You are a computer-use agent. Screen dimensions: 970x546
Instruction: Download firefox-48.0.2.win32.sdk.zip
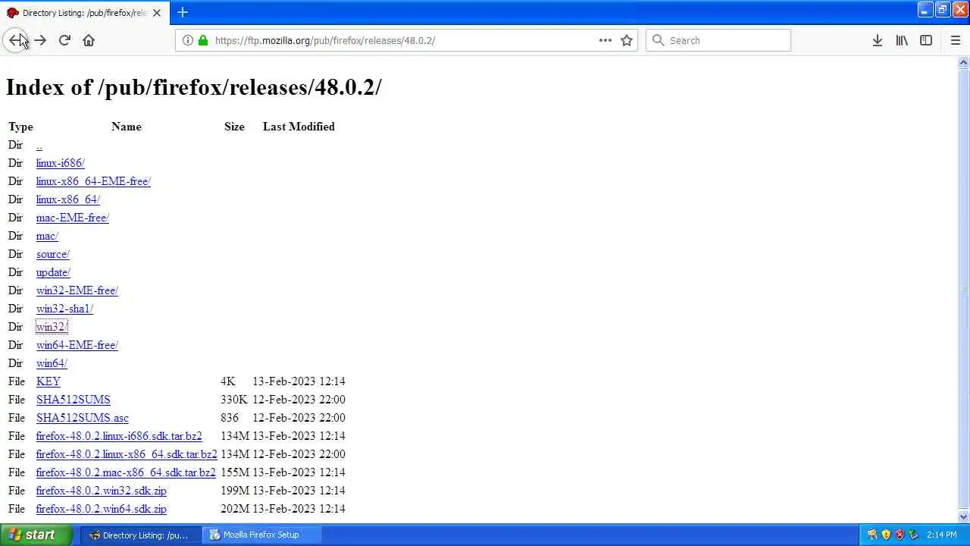click(x=101, y=491)
